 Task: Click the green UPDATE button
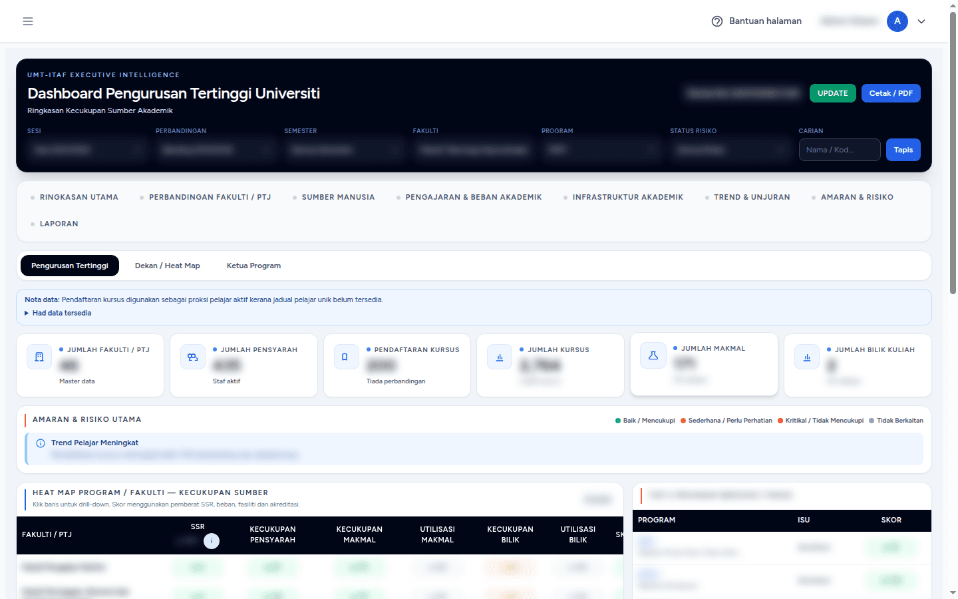(833, 93)
